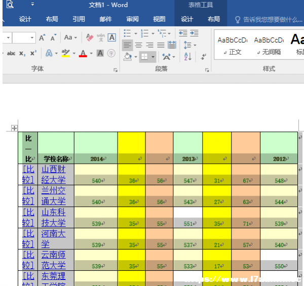Apply bullet list icon

click(127, 33)
